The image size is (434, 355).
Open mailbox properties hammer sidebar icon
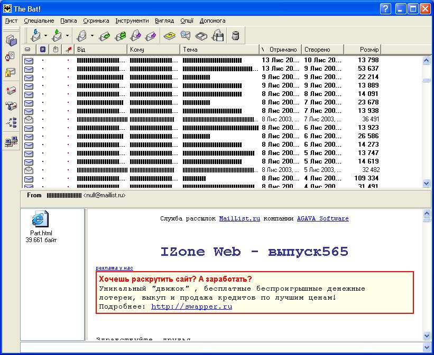coord(11,106)
